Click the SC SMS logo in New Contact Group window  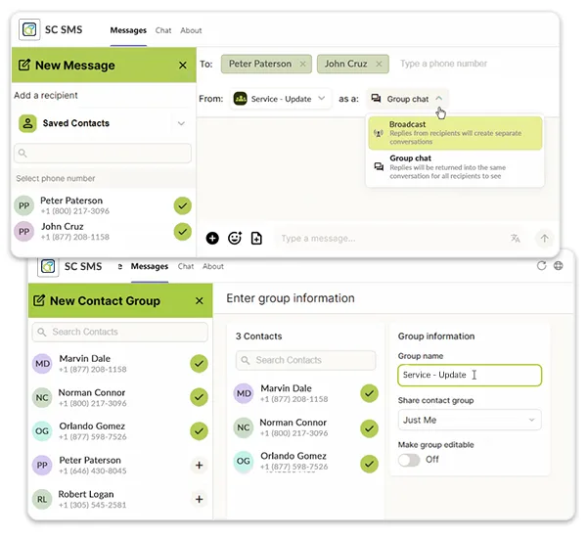point(48,267)
